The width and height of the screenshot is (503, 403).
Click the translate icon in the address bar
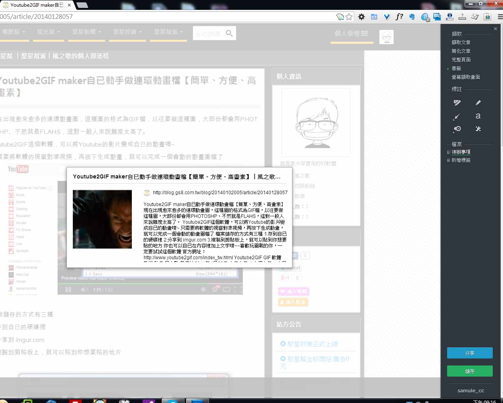coord(340,17)
